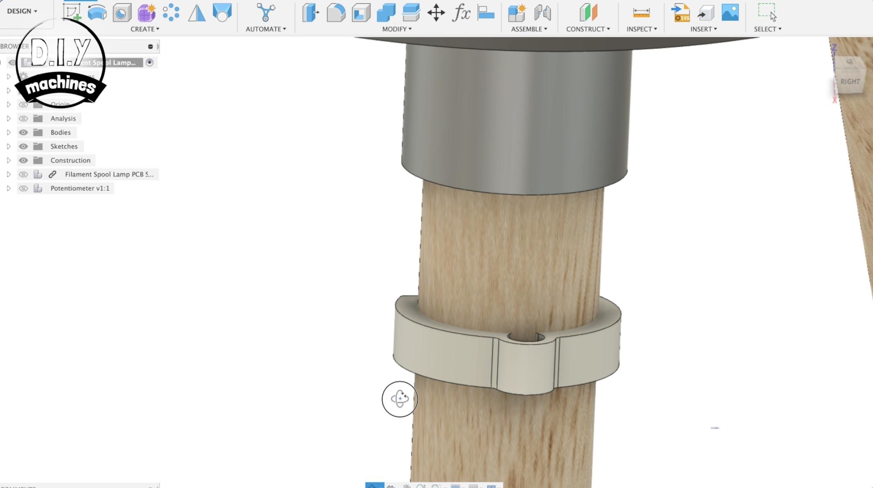This screenshot has height=488, width=873.
Task: Expand the Sketches tree item
Action: click(8, 146)
